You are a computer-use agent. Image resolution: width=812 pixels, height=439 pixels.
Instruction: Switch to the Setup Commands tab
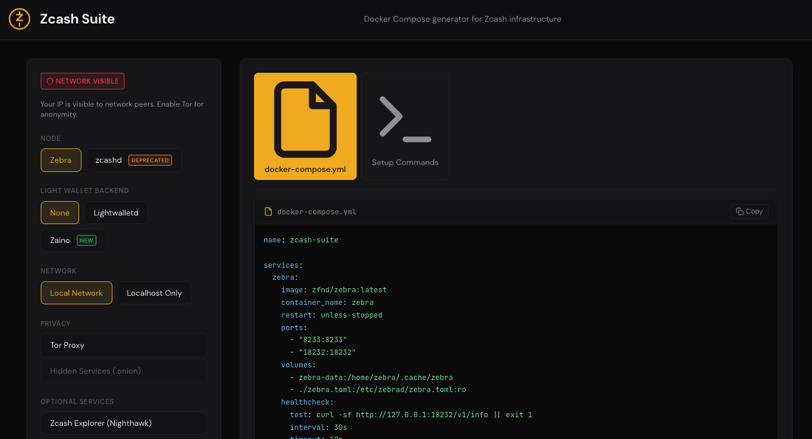point(405,126)
